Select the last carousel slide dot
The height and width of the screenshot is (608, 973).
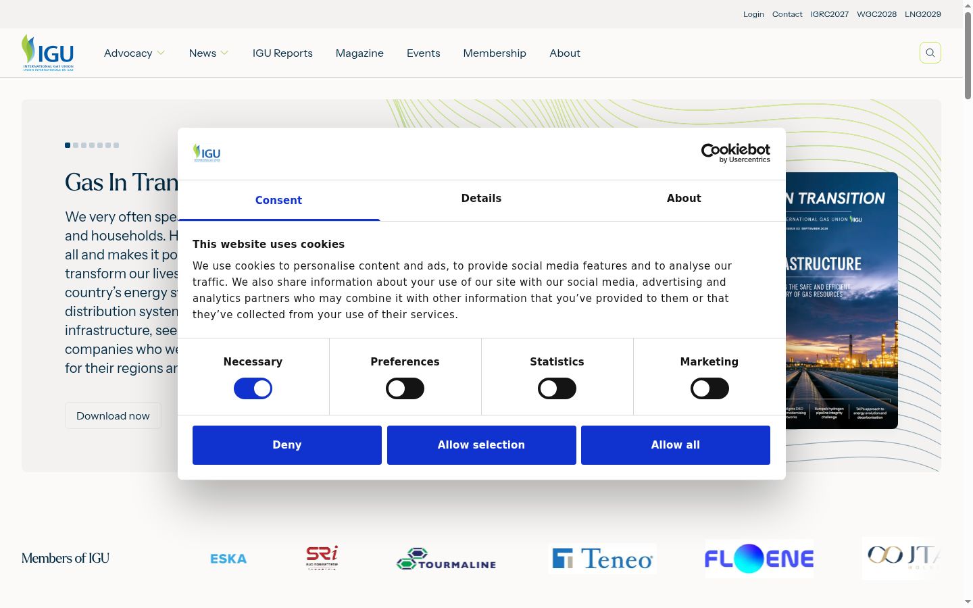point(116,145)
